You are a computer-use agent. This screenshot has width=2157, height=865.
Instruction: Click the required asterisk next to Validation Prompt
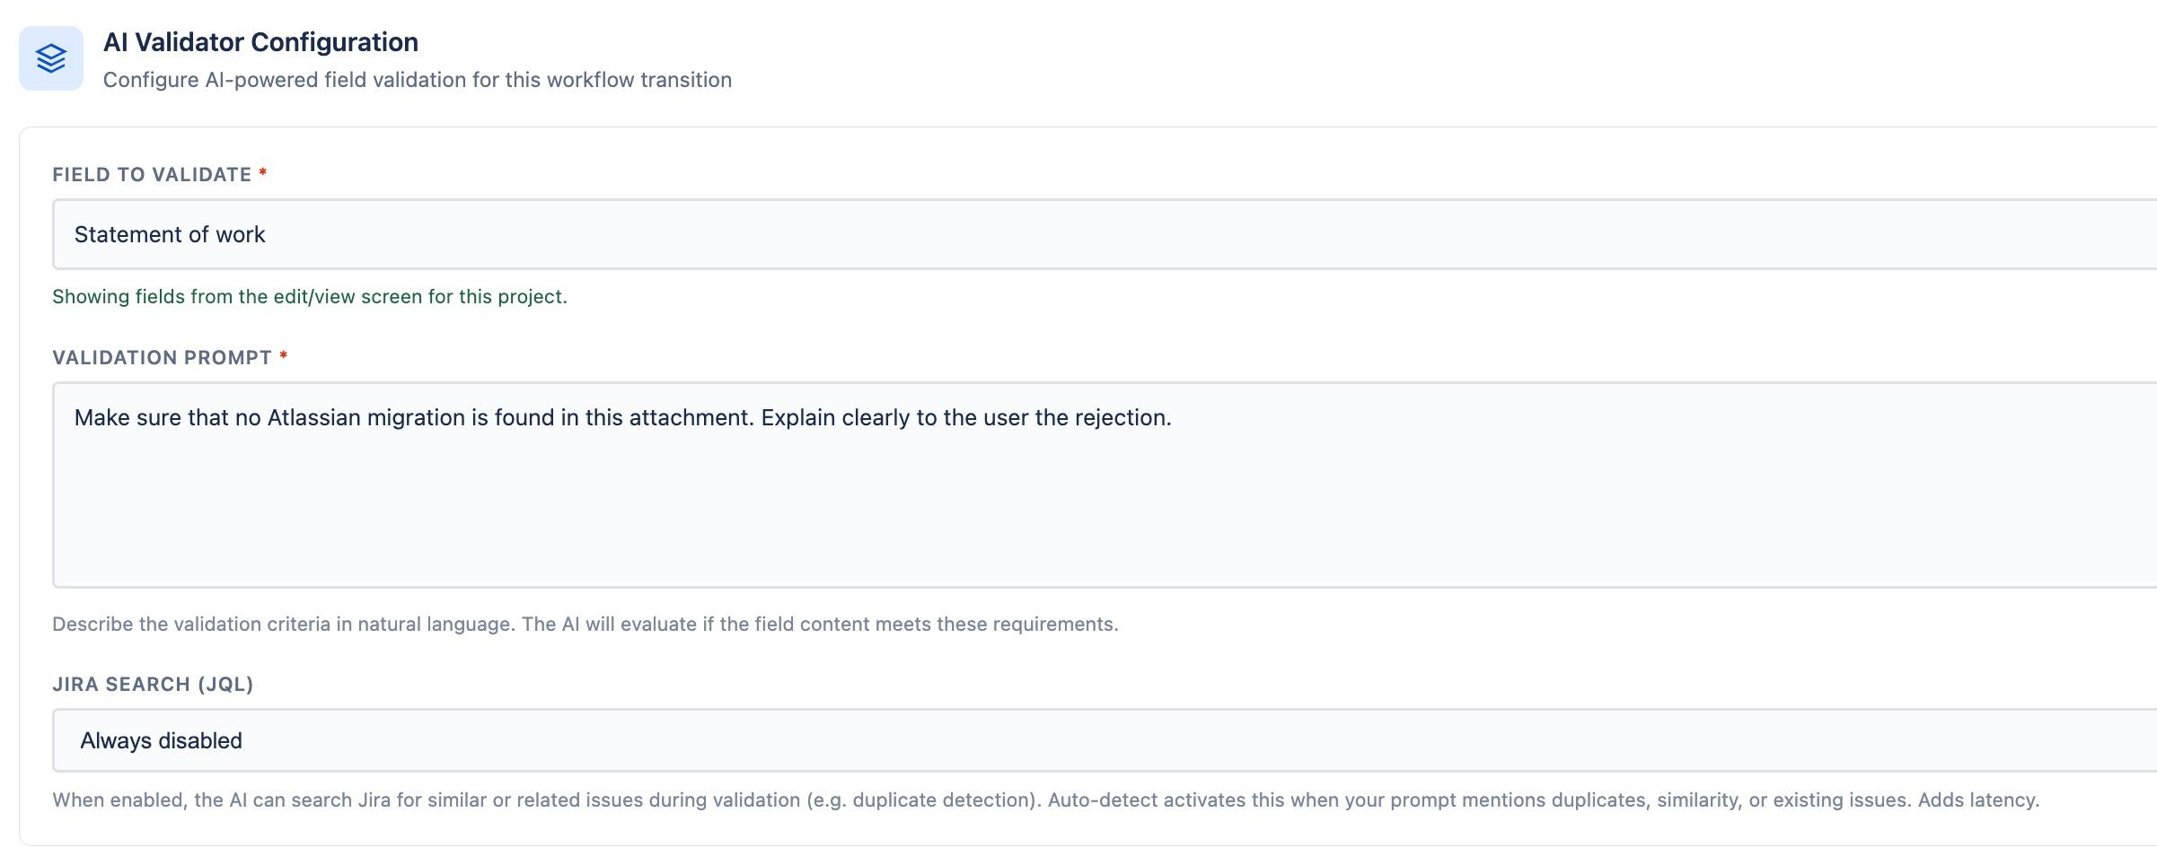pyautogui.click(x=283, y=357)
